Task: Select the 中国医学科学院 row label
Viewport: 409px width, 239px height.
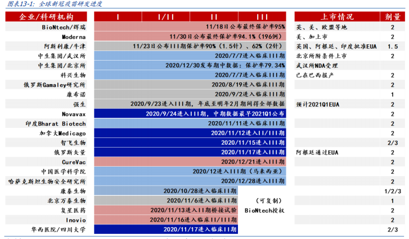Action: [64, 172]
